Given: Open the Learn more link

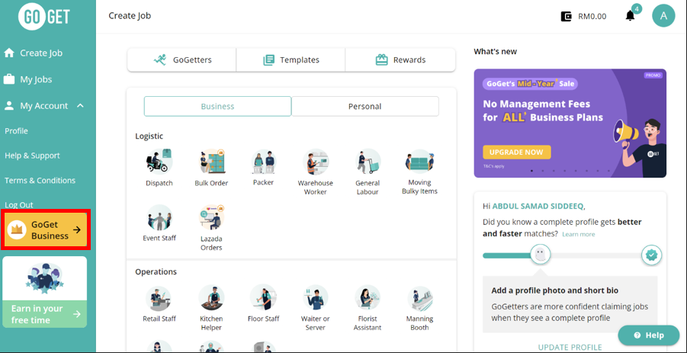Looking at the screenshot, I should pyautogui.click(x=578, y=234).
